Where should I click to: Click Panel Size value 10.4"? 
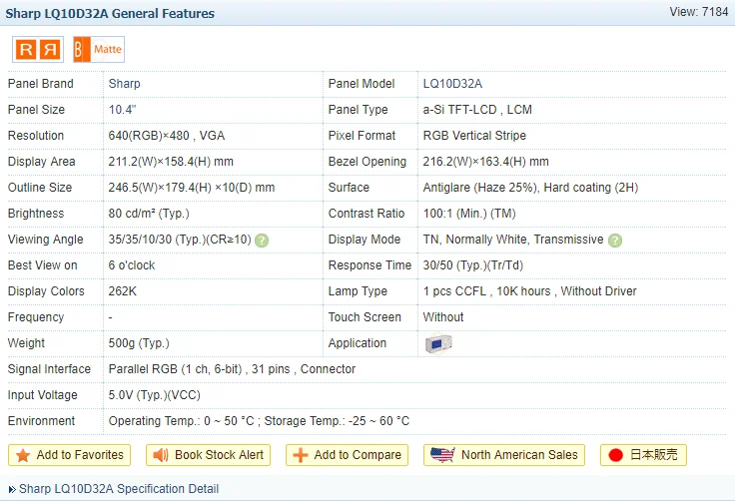[122, 110]
